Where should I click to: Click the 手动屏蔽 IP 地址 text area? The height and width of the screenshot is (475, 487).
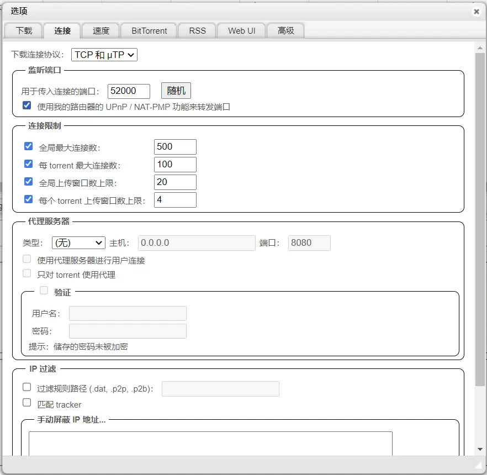pyautogui.click(x=210, y=444)
